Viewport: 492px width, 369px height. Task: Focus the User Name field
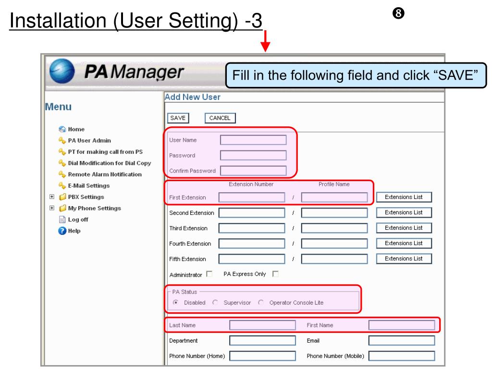[253, 140]
